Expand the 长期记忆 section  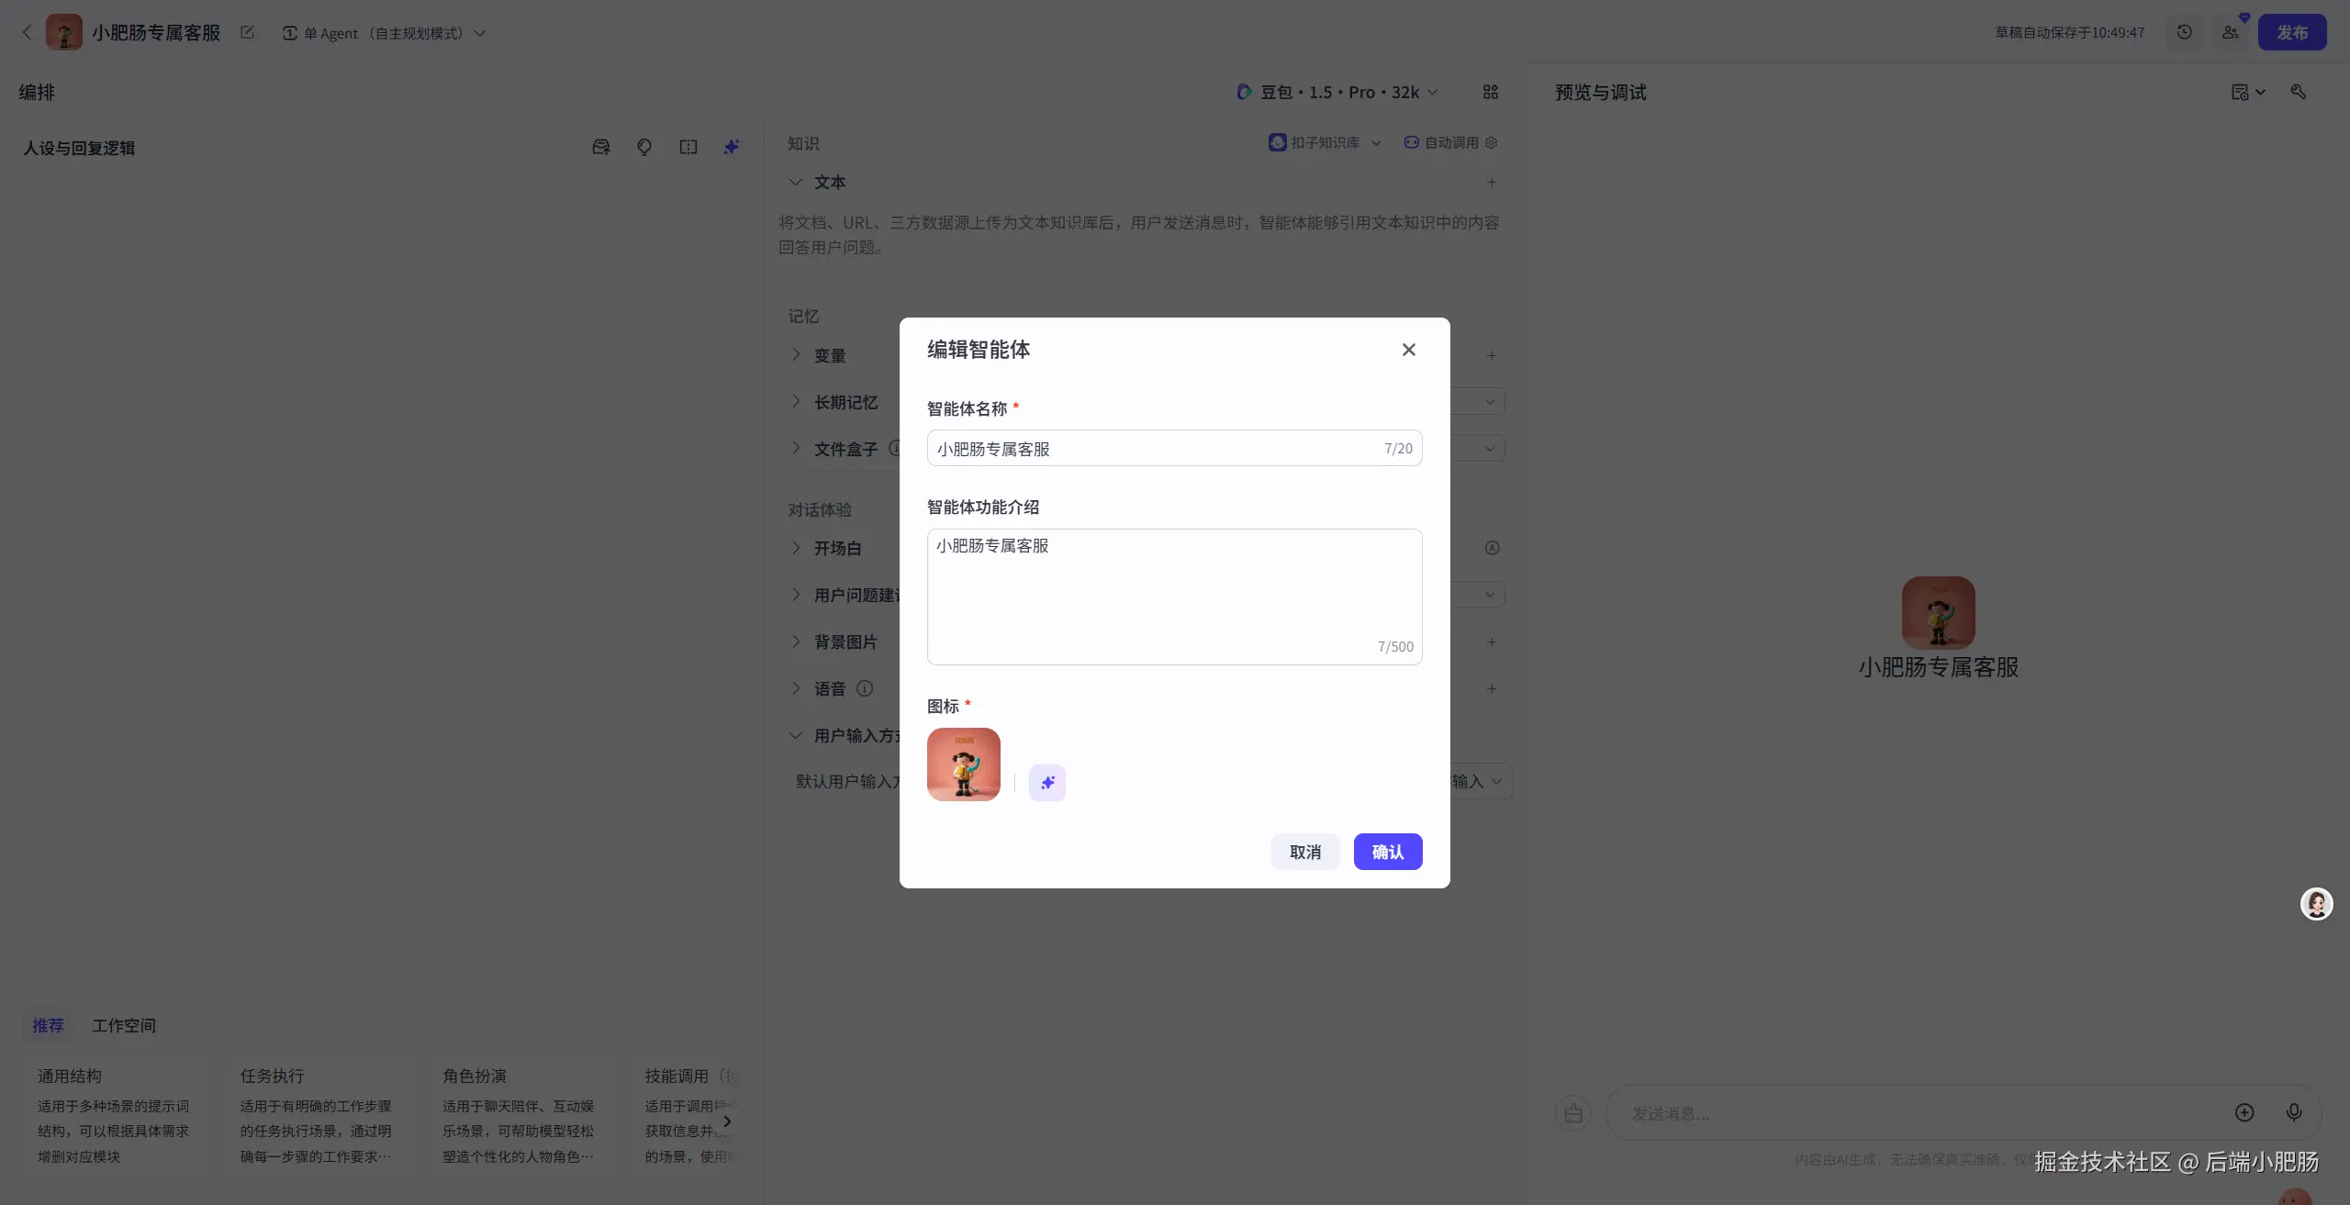coord(795,401)
